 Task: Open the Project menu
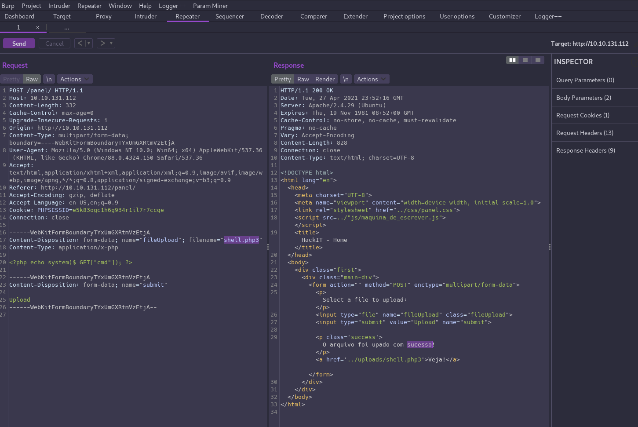click(31, 6)
